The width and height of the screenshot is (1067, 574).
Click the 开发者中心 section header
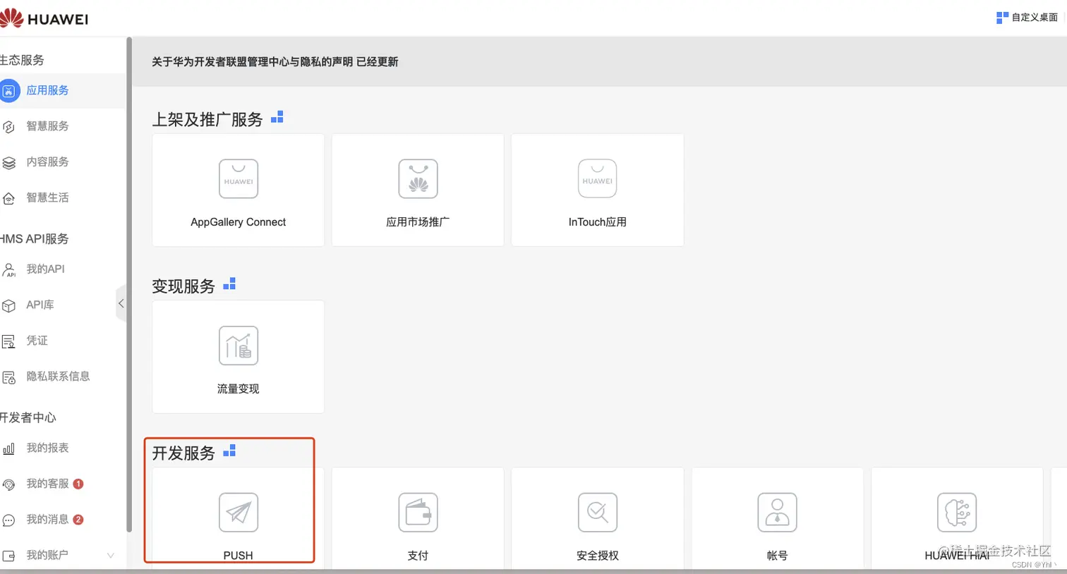28,417
